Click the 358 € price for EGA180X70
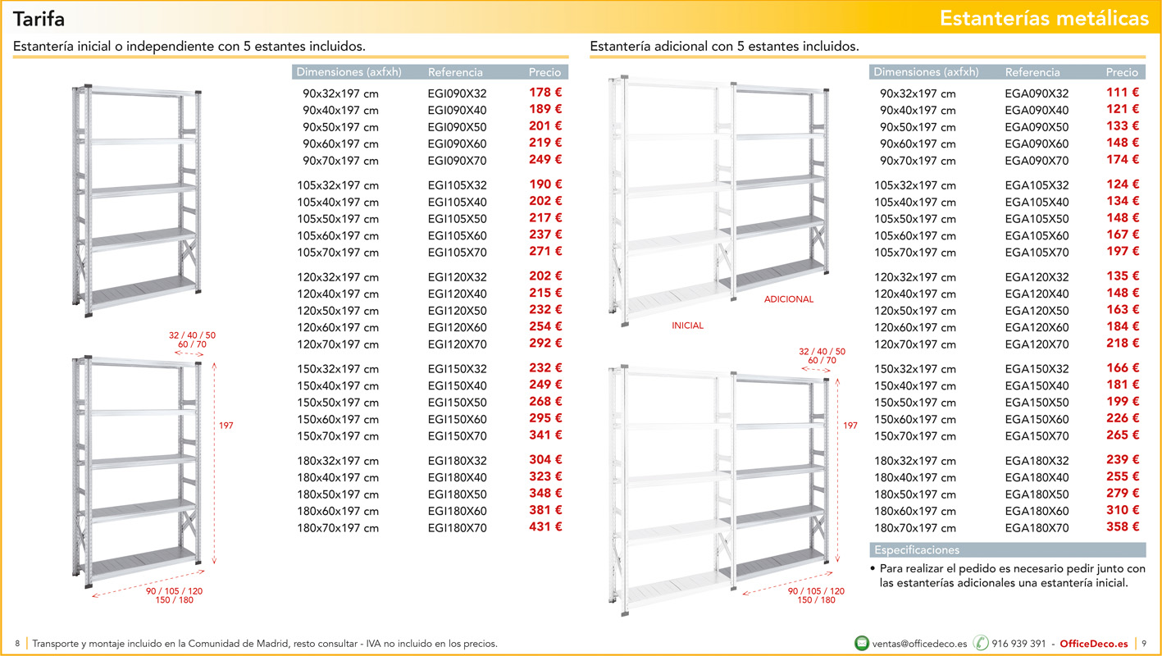Image resolution: width=1162 pixels, height=656 pixels. [x=1122, y=527]
